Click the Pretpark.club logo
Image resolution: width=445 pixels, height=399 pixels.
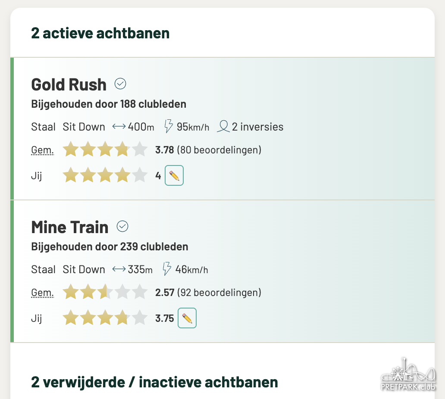click(x=408, y=374)
